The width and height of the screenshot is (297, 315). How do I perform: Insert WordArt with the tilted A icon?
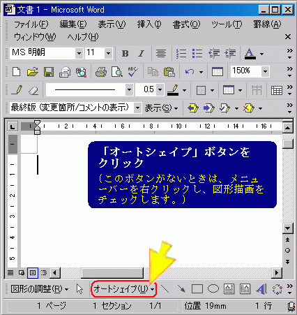click(x=261, y=289)
